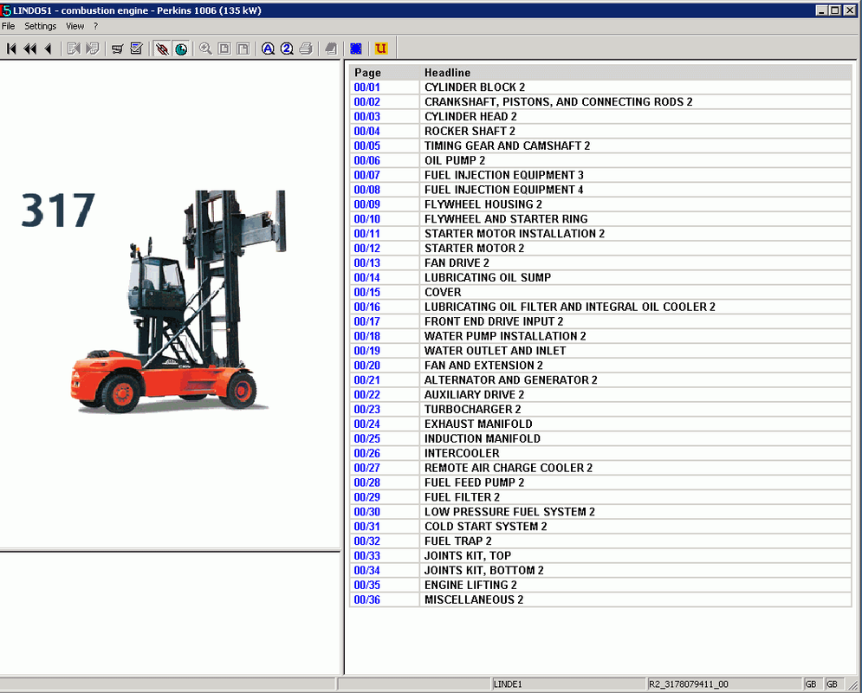Open page link 00/34
Image resolution: width=862 pixels, height=693 pixels.
pyautogui.click(x=366, y=571)
